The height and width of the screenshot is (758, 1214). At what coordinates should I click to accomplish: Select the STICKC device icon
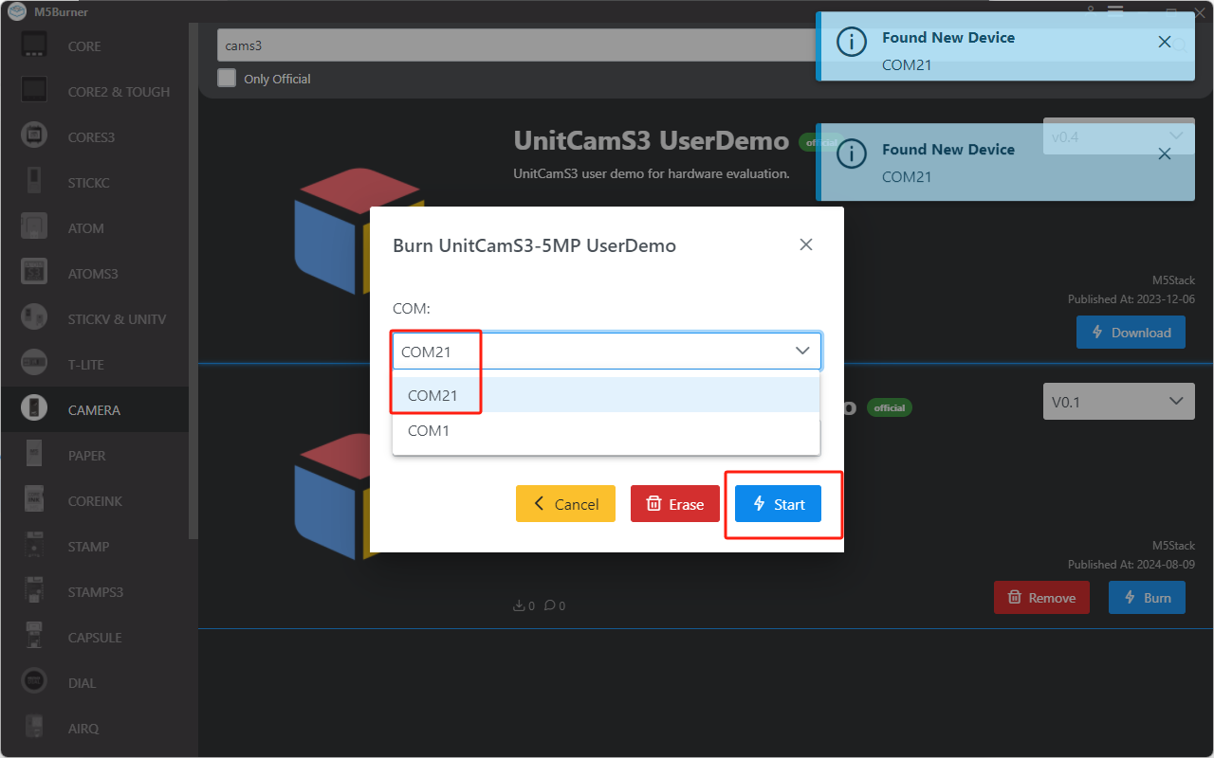point(34,182)
